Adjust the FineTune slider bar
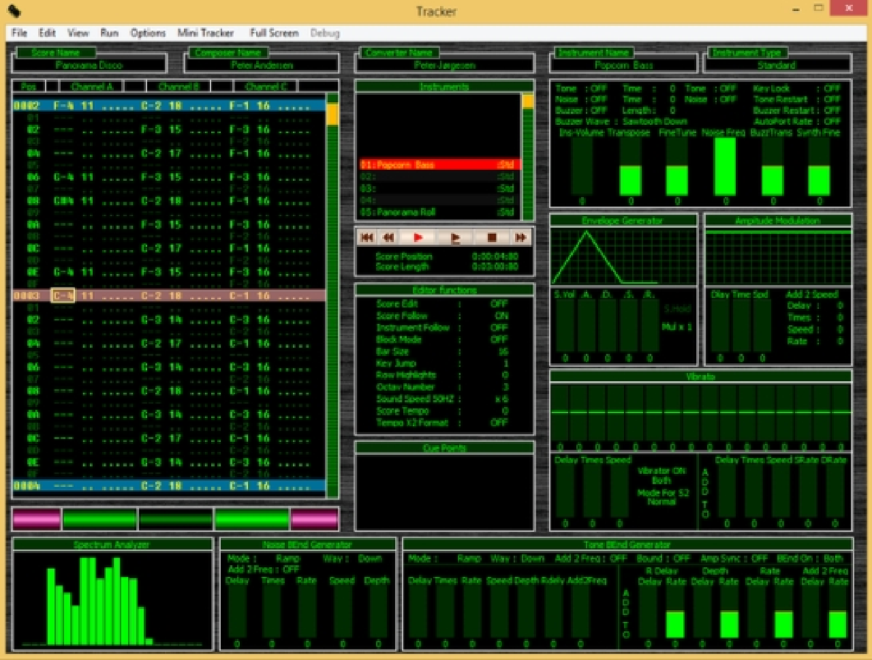 click(676, 166)
